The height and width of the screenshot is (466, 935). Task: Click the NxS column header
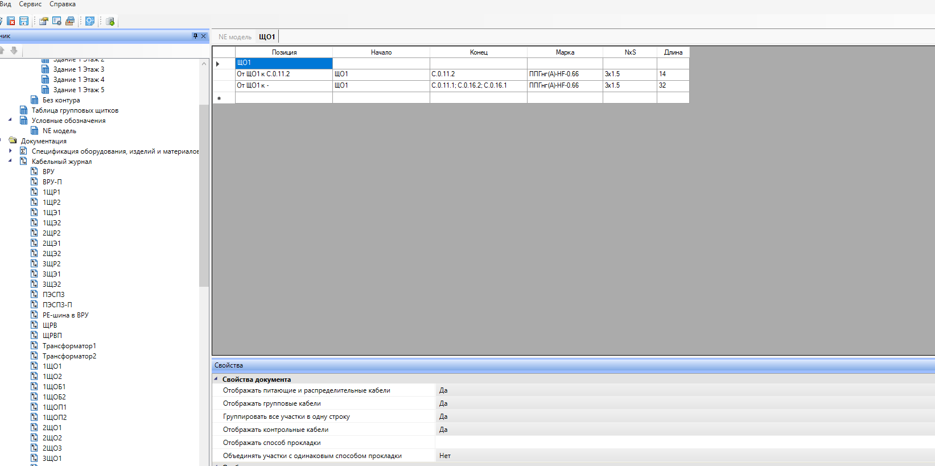pyautogui.click(x=630, y=52)
